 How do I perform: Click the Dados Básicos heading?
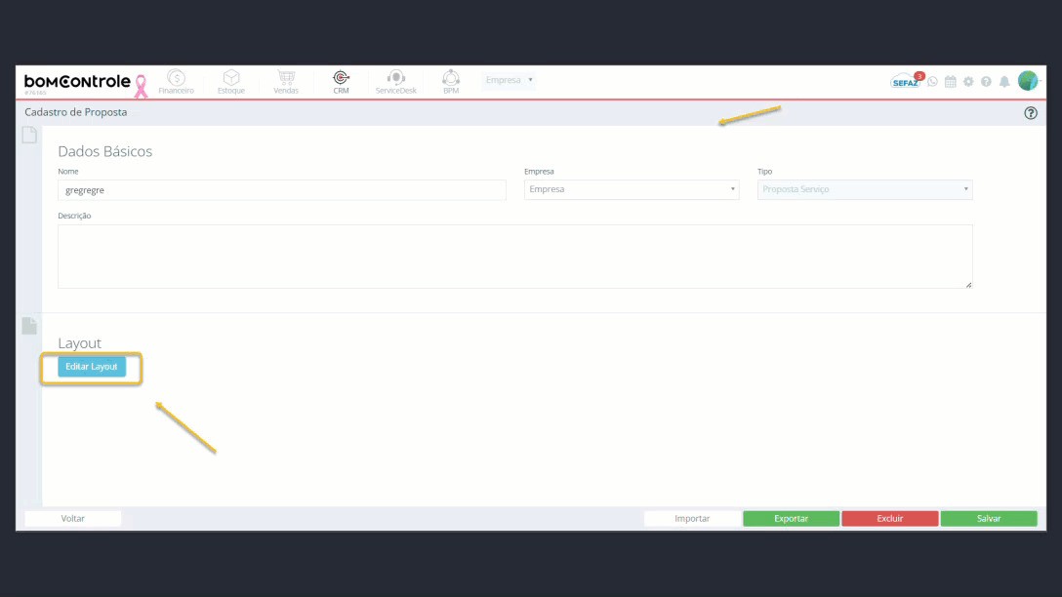[x=105, y=151]
